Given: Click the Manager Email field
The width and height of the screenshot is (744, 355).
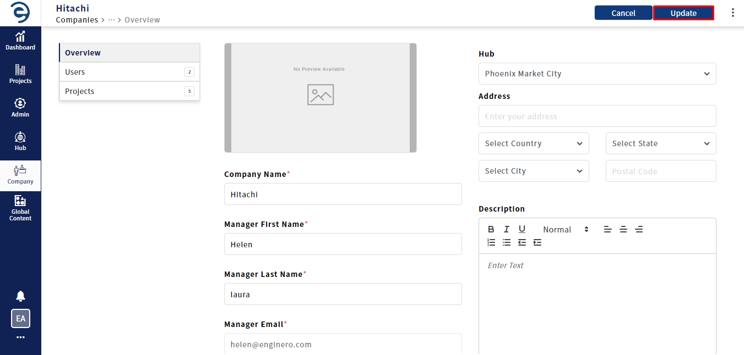Looking at the screenshot, I should coord(343,344).
